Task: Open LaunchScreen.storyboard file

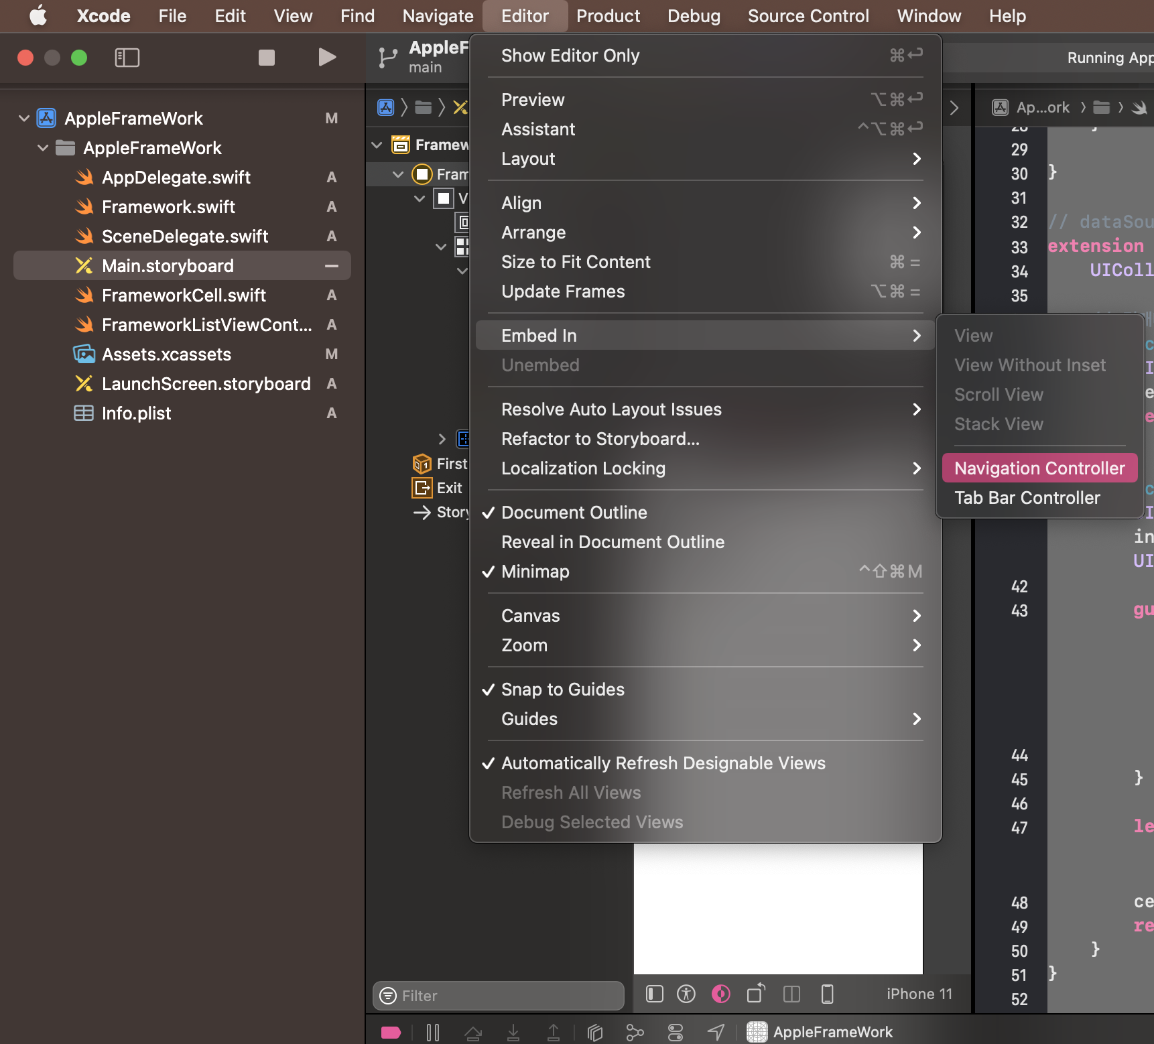Action: click(206, 384)
